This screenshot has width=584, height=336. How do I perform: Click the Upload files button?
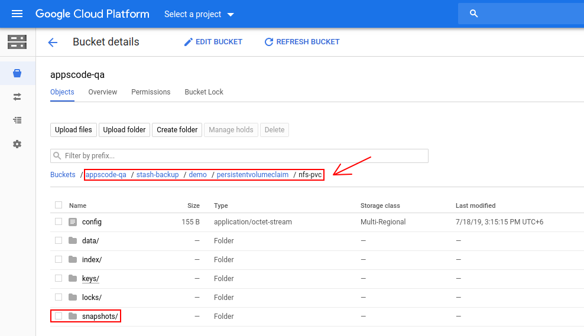[73, 130]
